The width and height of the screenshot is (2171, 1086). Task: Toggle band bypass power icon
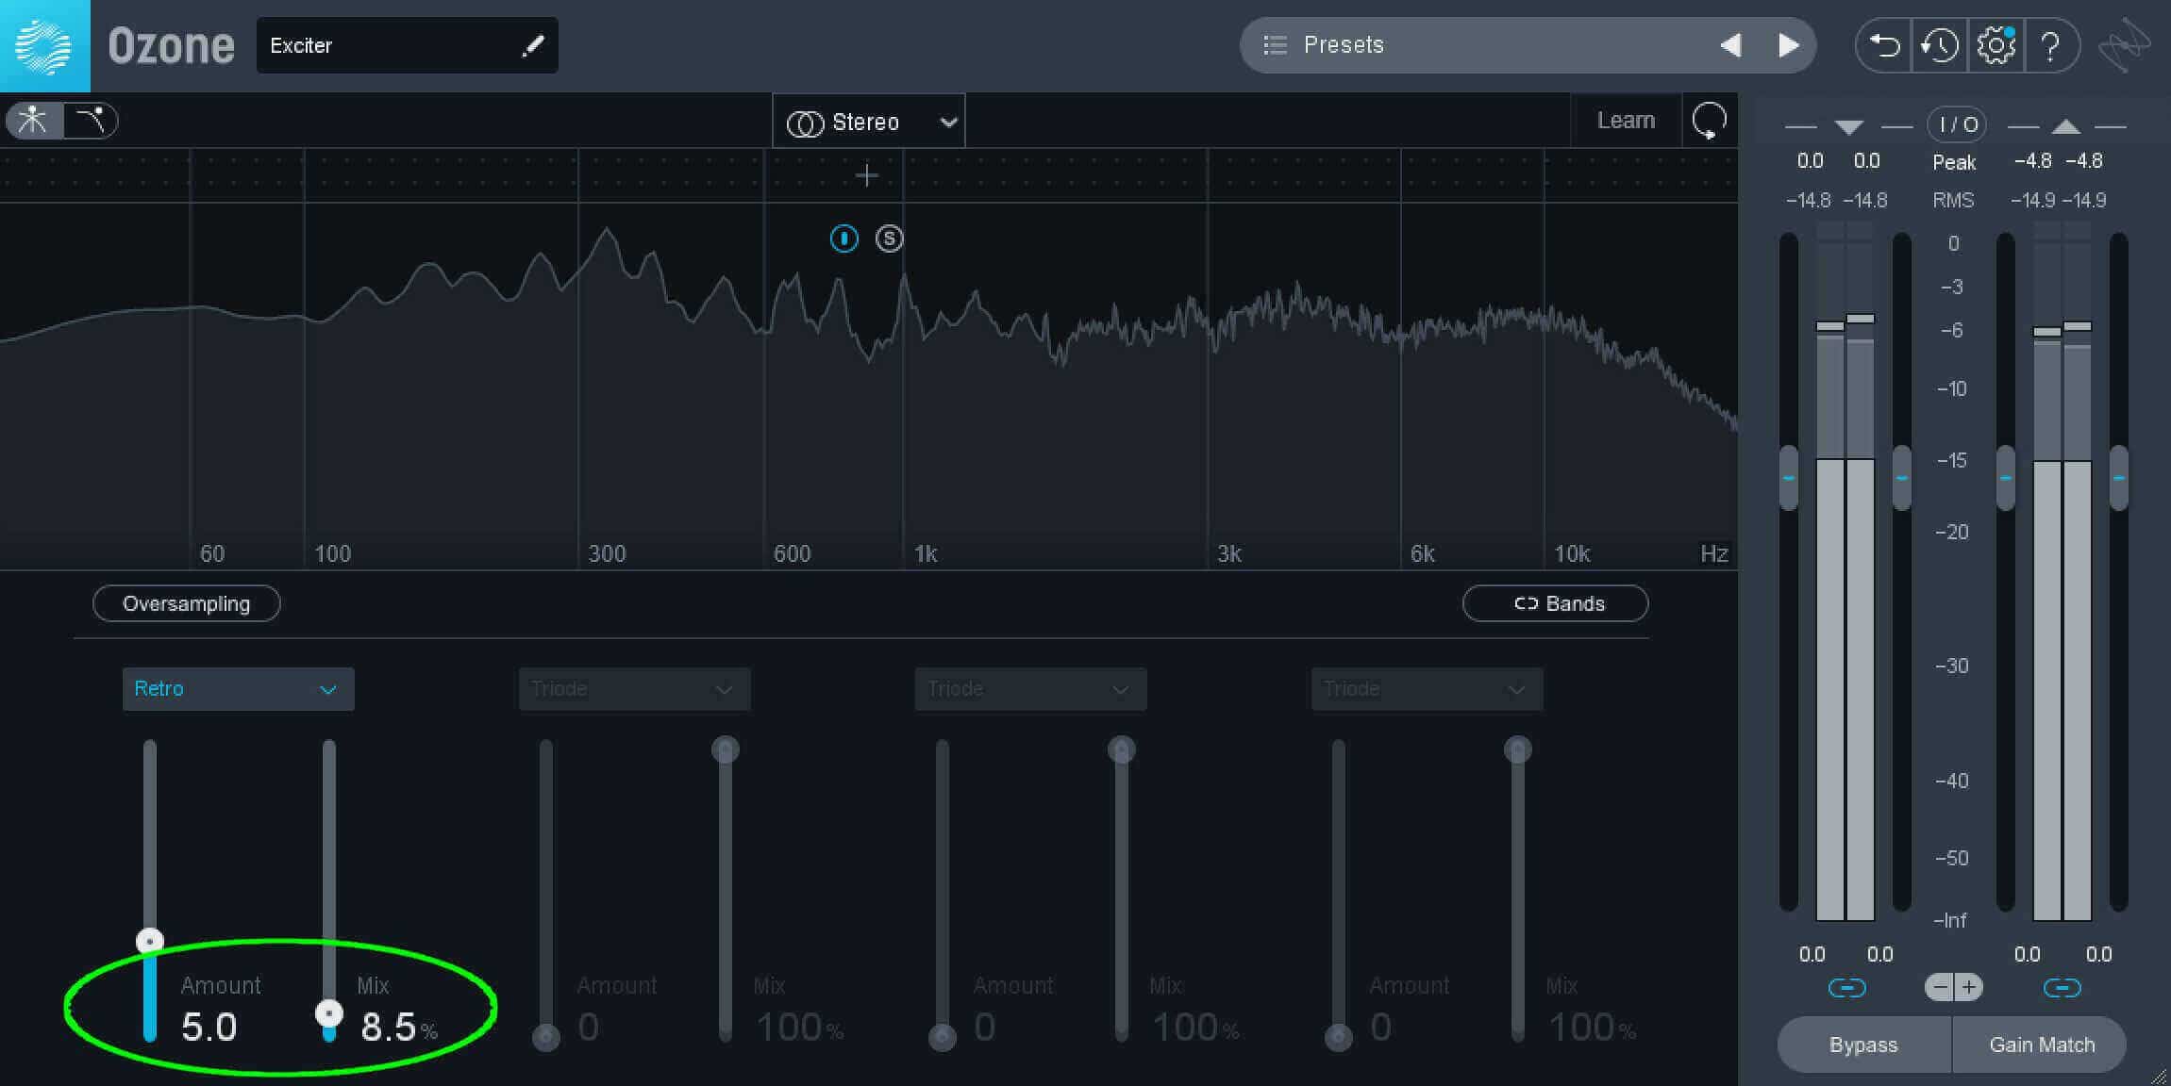pyautogui.click(x=843, y=239)
